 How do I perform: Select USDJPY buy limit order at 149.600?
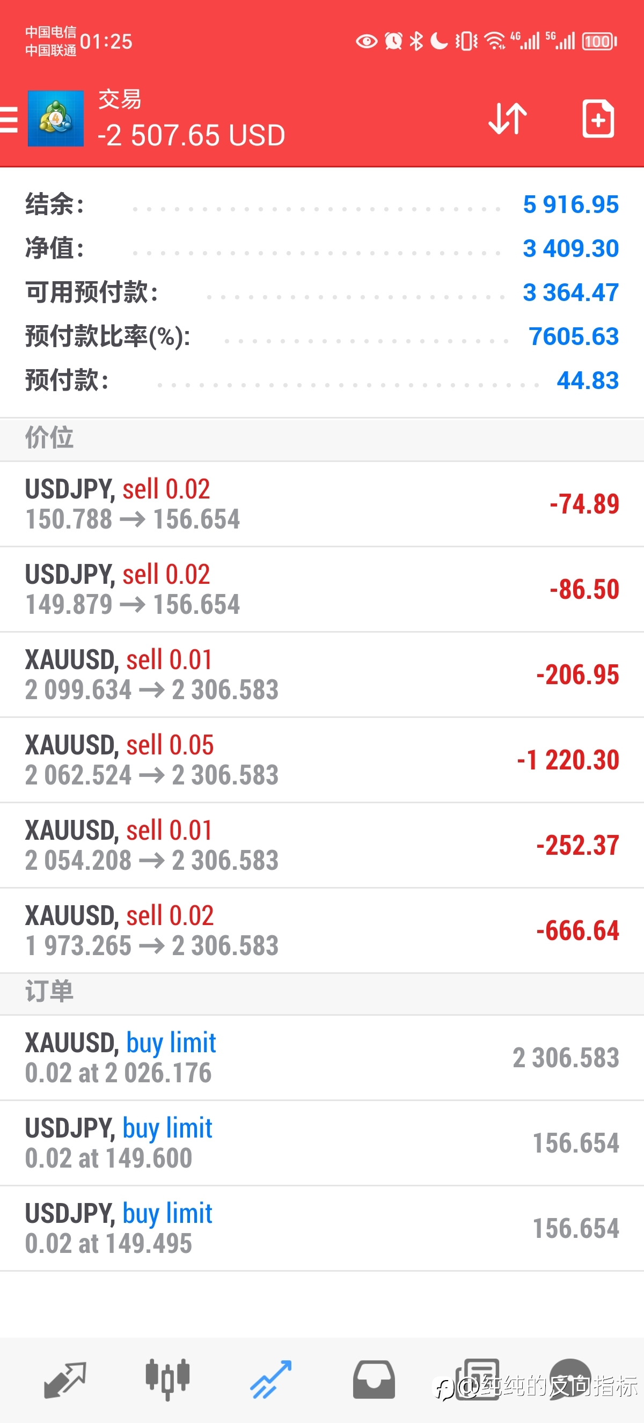322,1143
